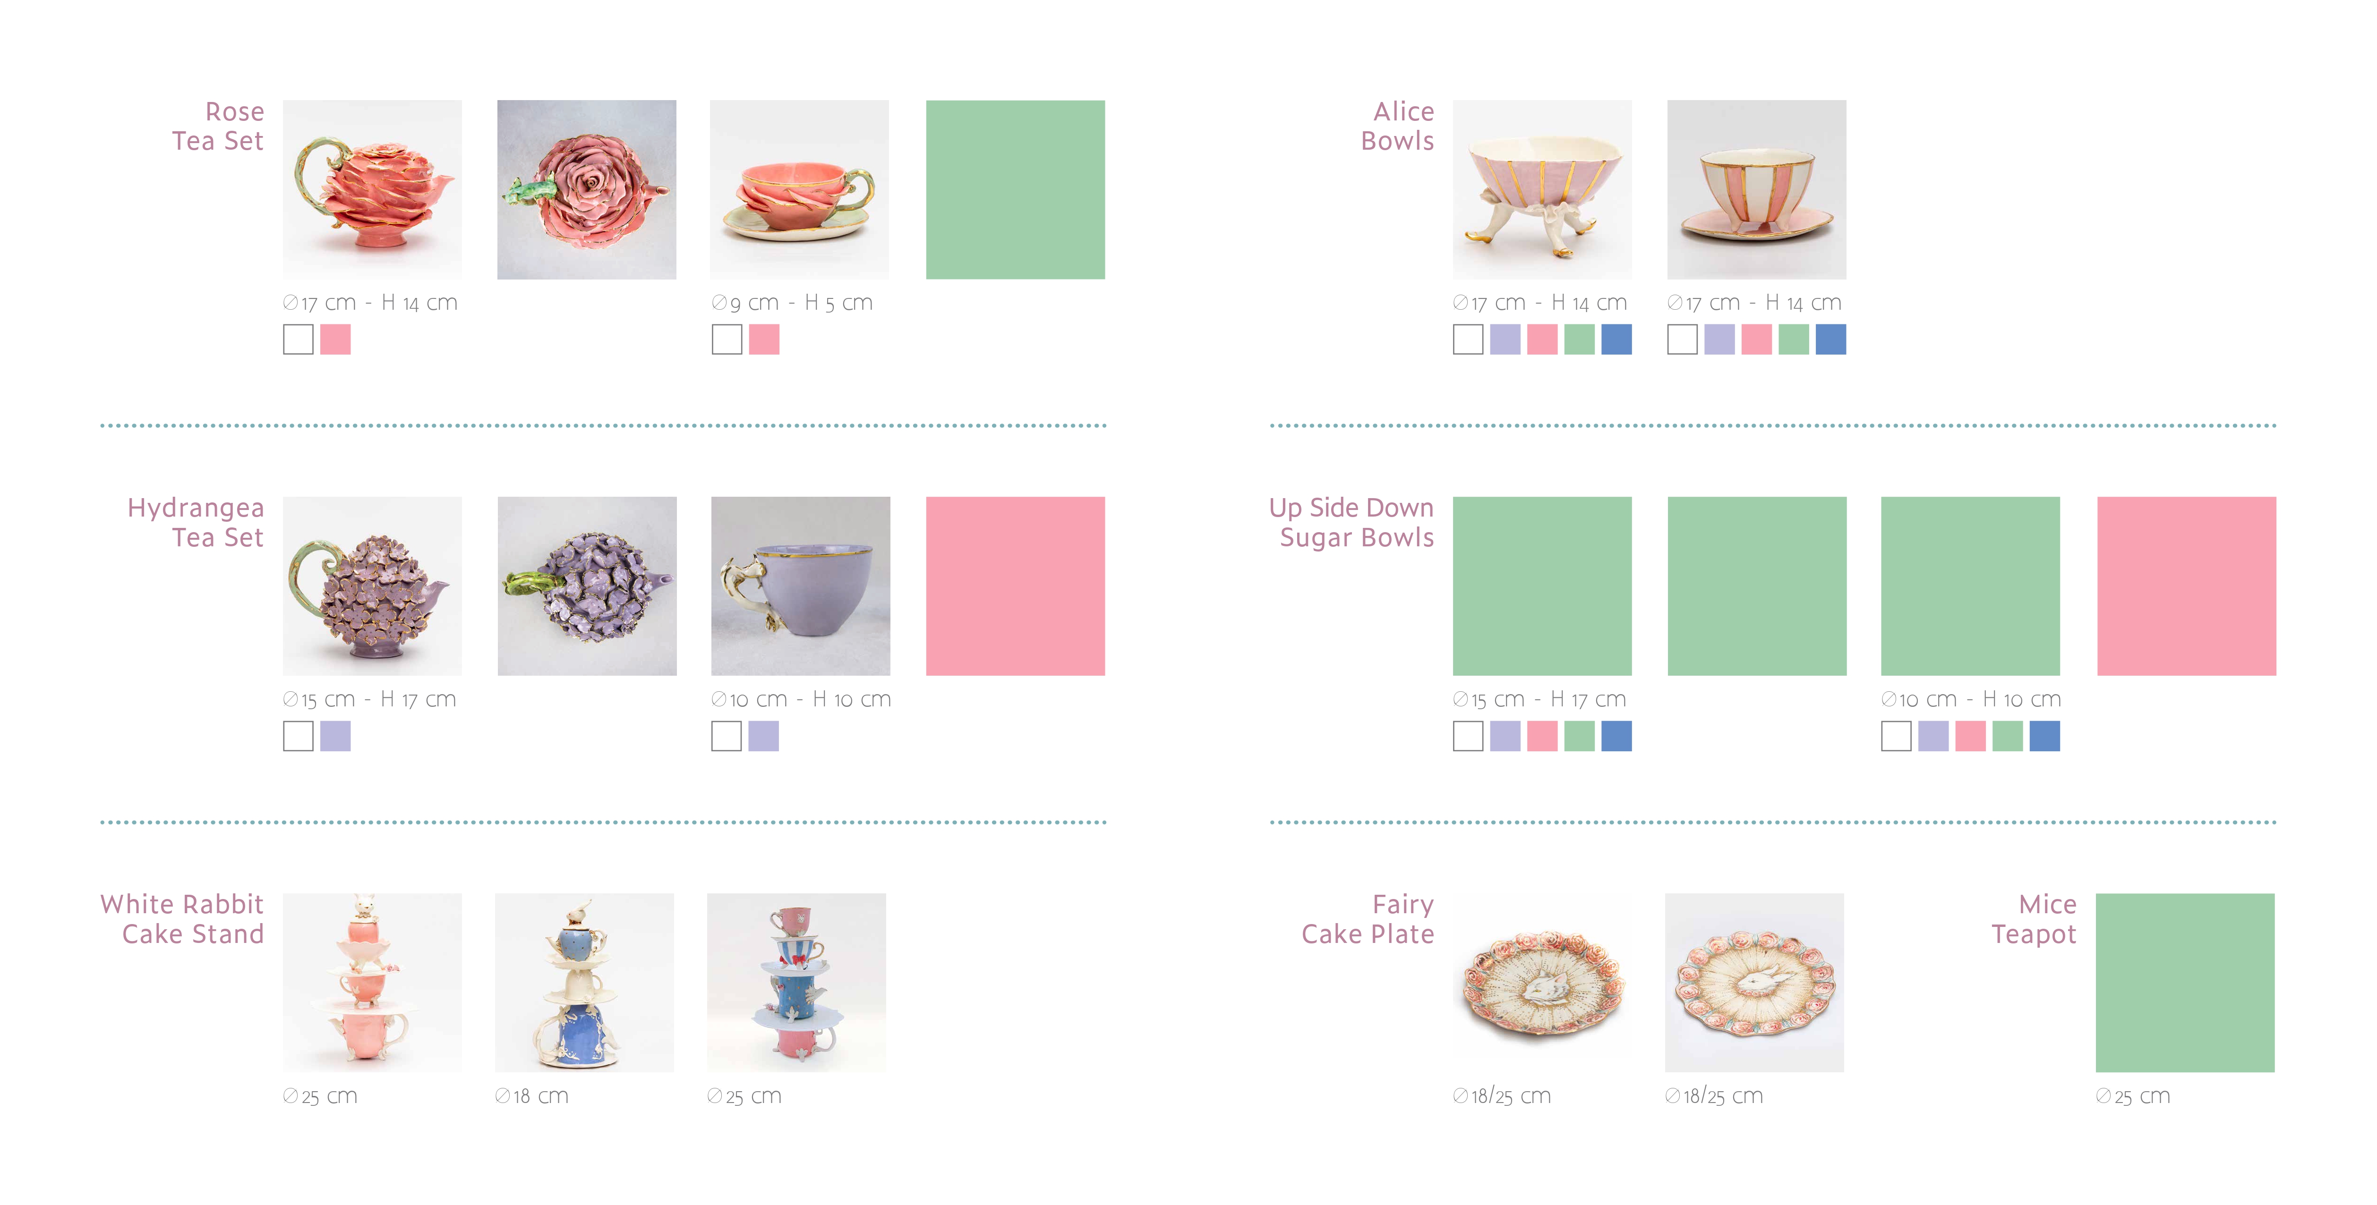View the purple Hydrangea teacup photo

pyautogui.click(x=800, y=586)
